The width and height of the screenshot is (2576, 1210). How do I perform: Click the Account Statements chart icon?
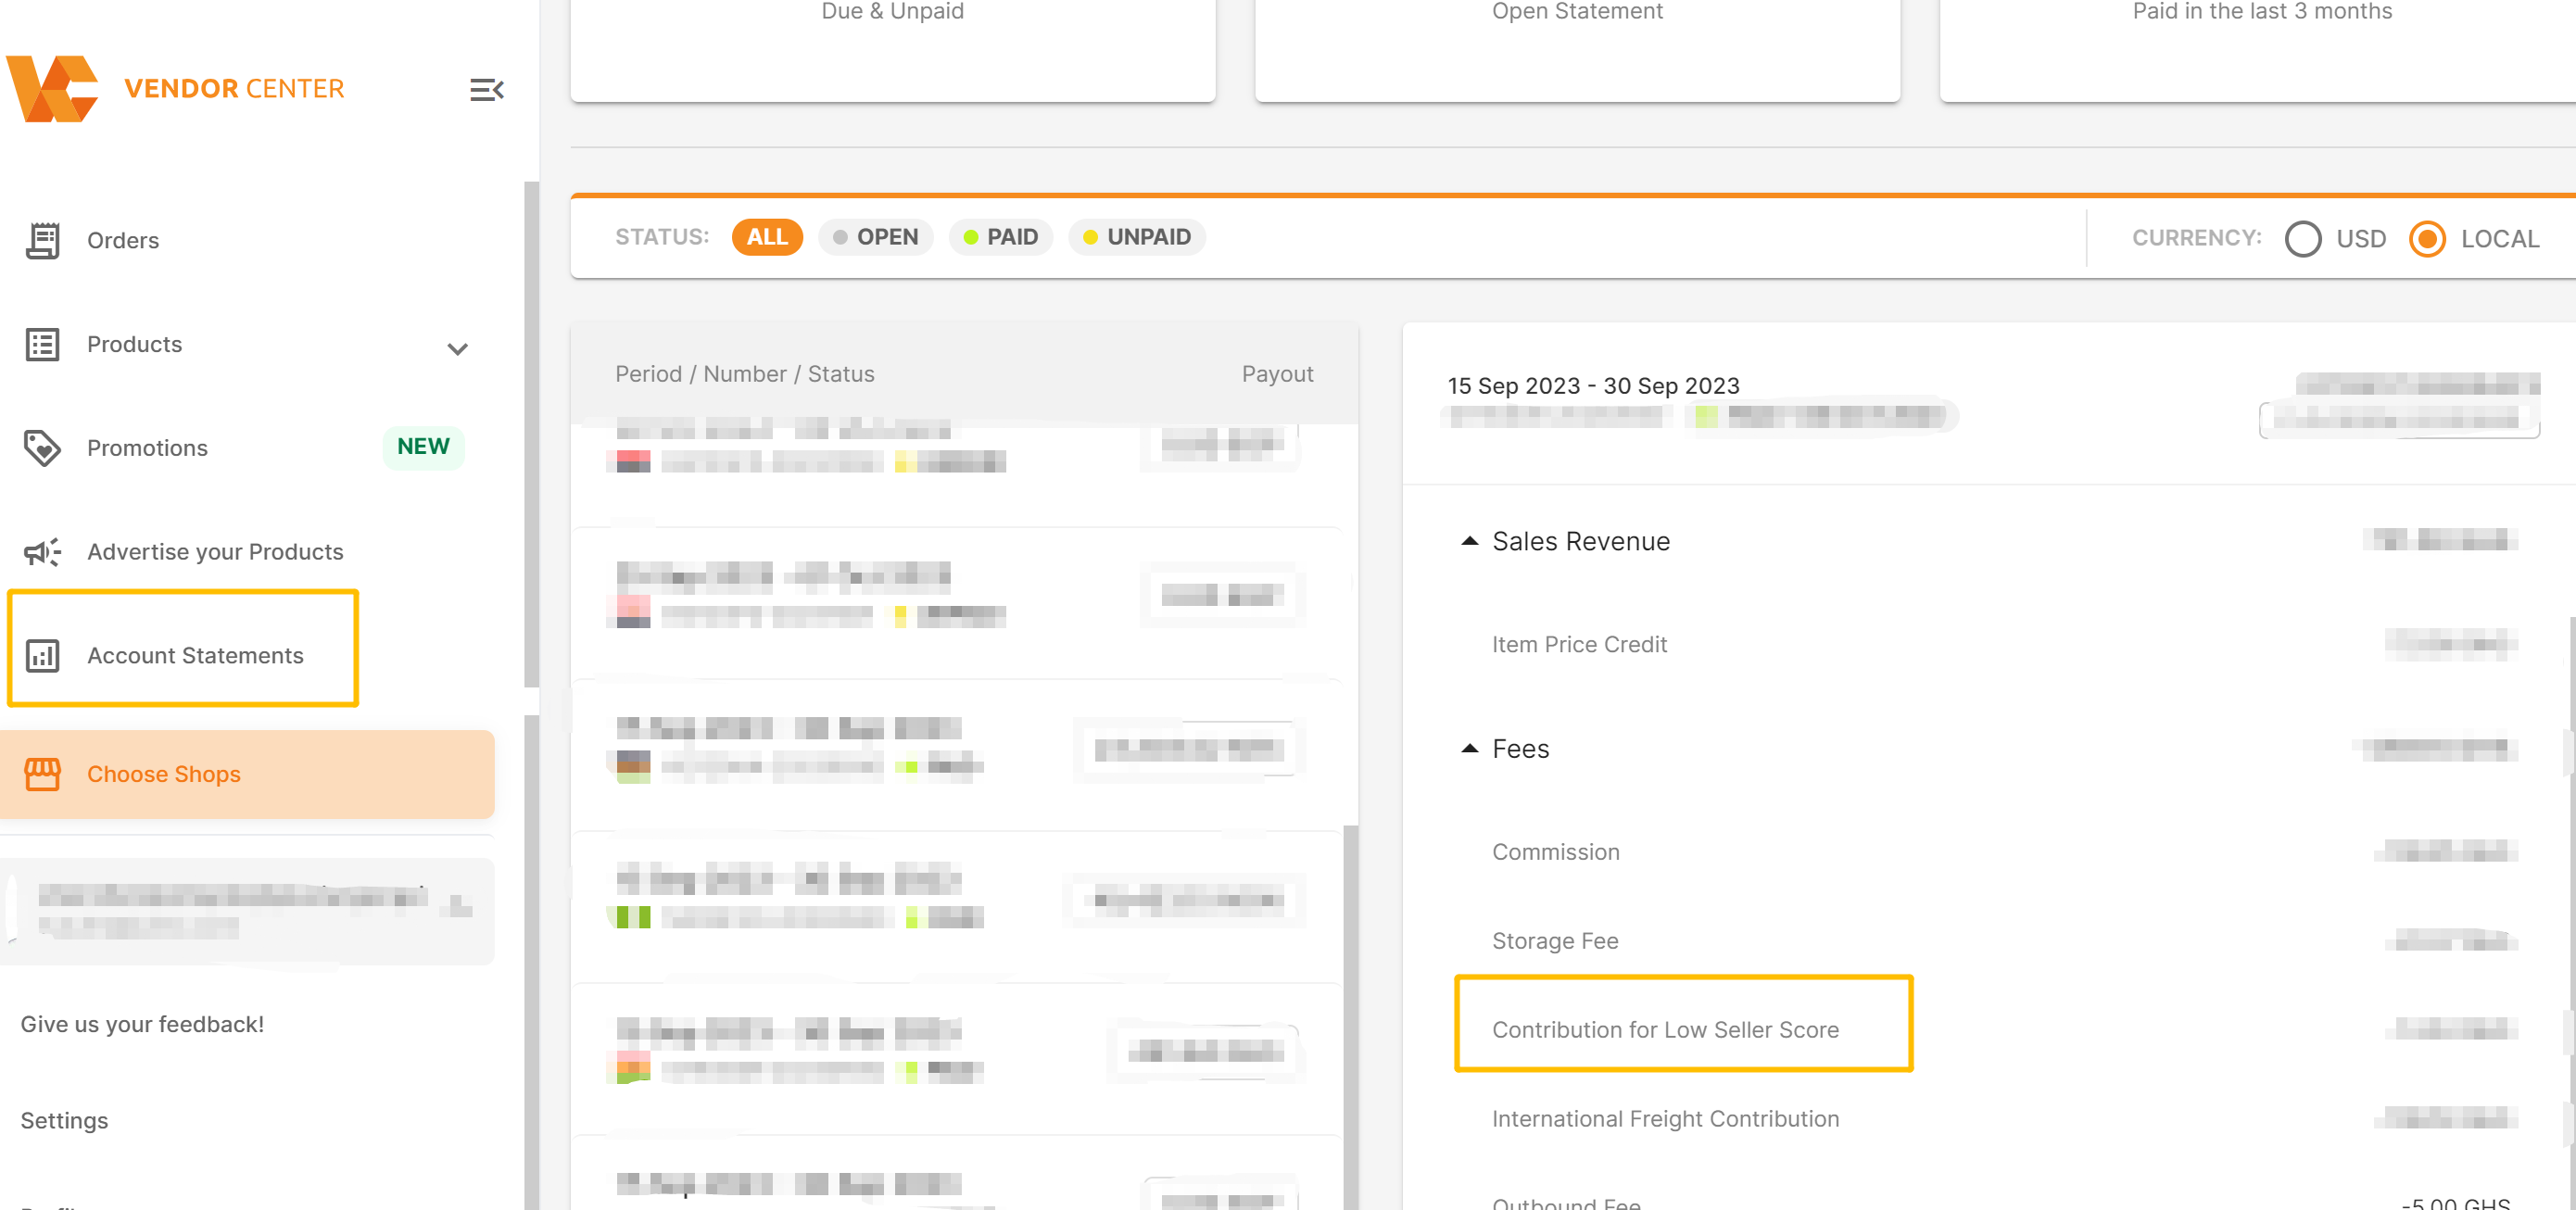tap(42, 656)
